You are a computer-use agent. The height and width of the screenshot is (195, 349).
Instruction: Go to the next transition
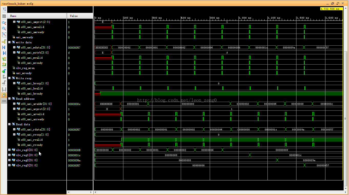(x=4, y=64)
